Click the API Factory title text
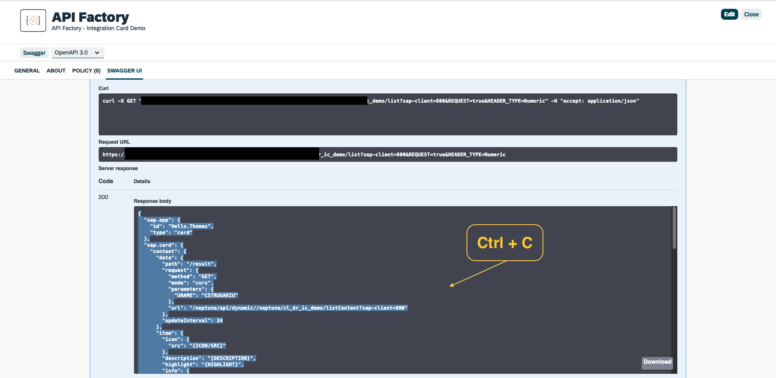This screenshot has height=378, width=776. tap(90, 17)
